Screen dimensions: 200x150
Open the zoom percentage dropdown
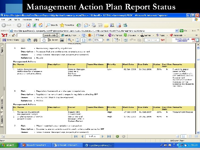[x=103, y=40]
